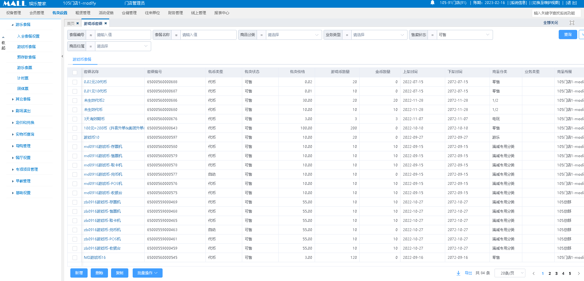Open the 20条/页 page size dropdown
Viewport: 584px width, 281px height.
[x=510, y=273]
